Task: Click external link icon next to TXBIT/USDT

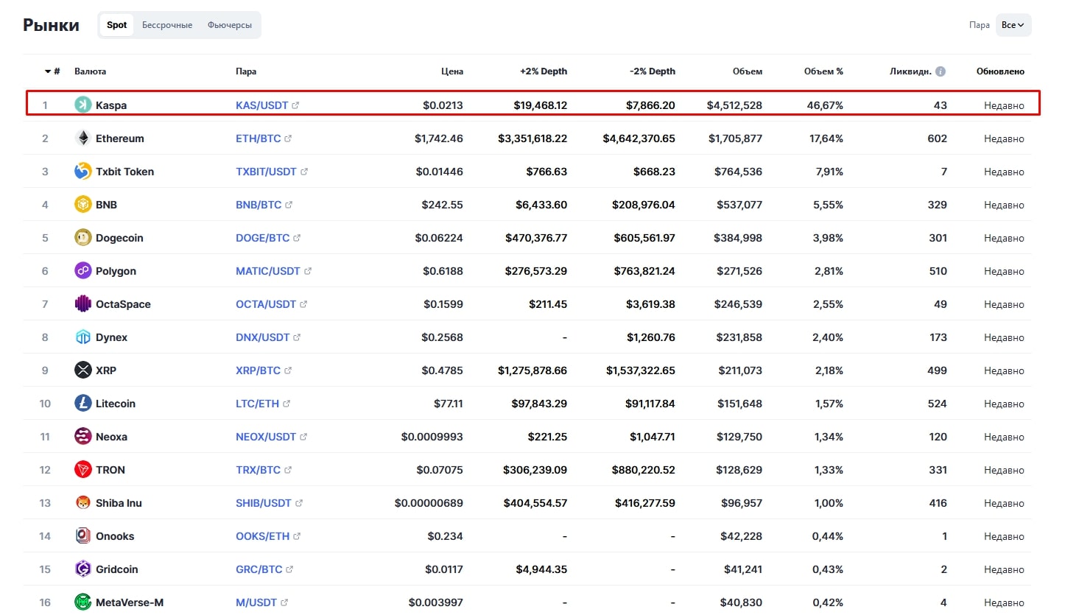Action: (304, 172)
